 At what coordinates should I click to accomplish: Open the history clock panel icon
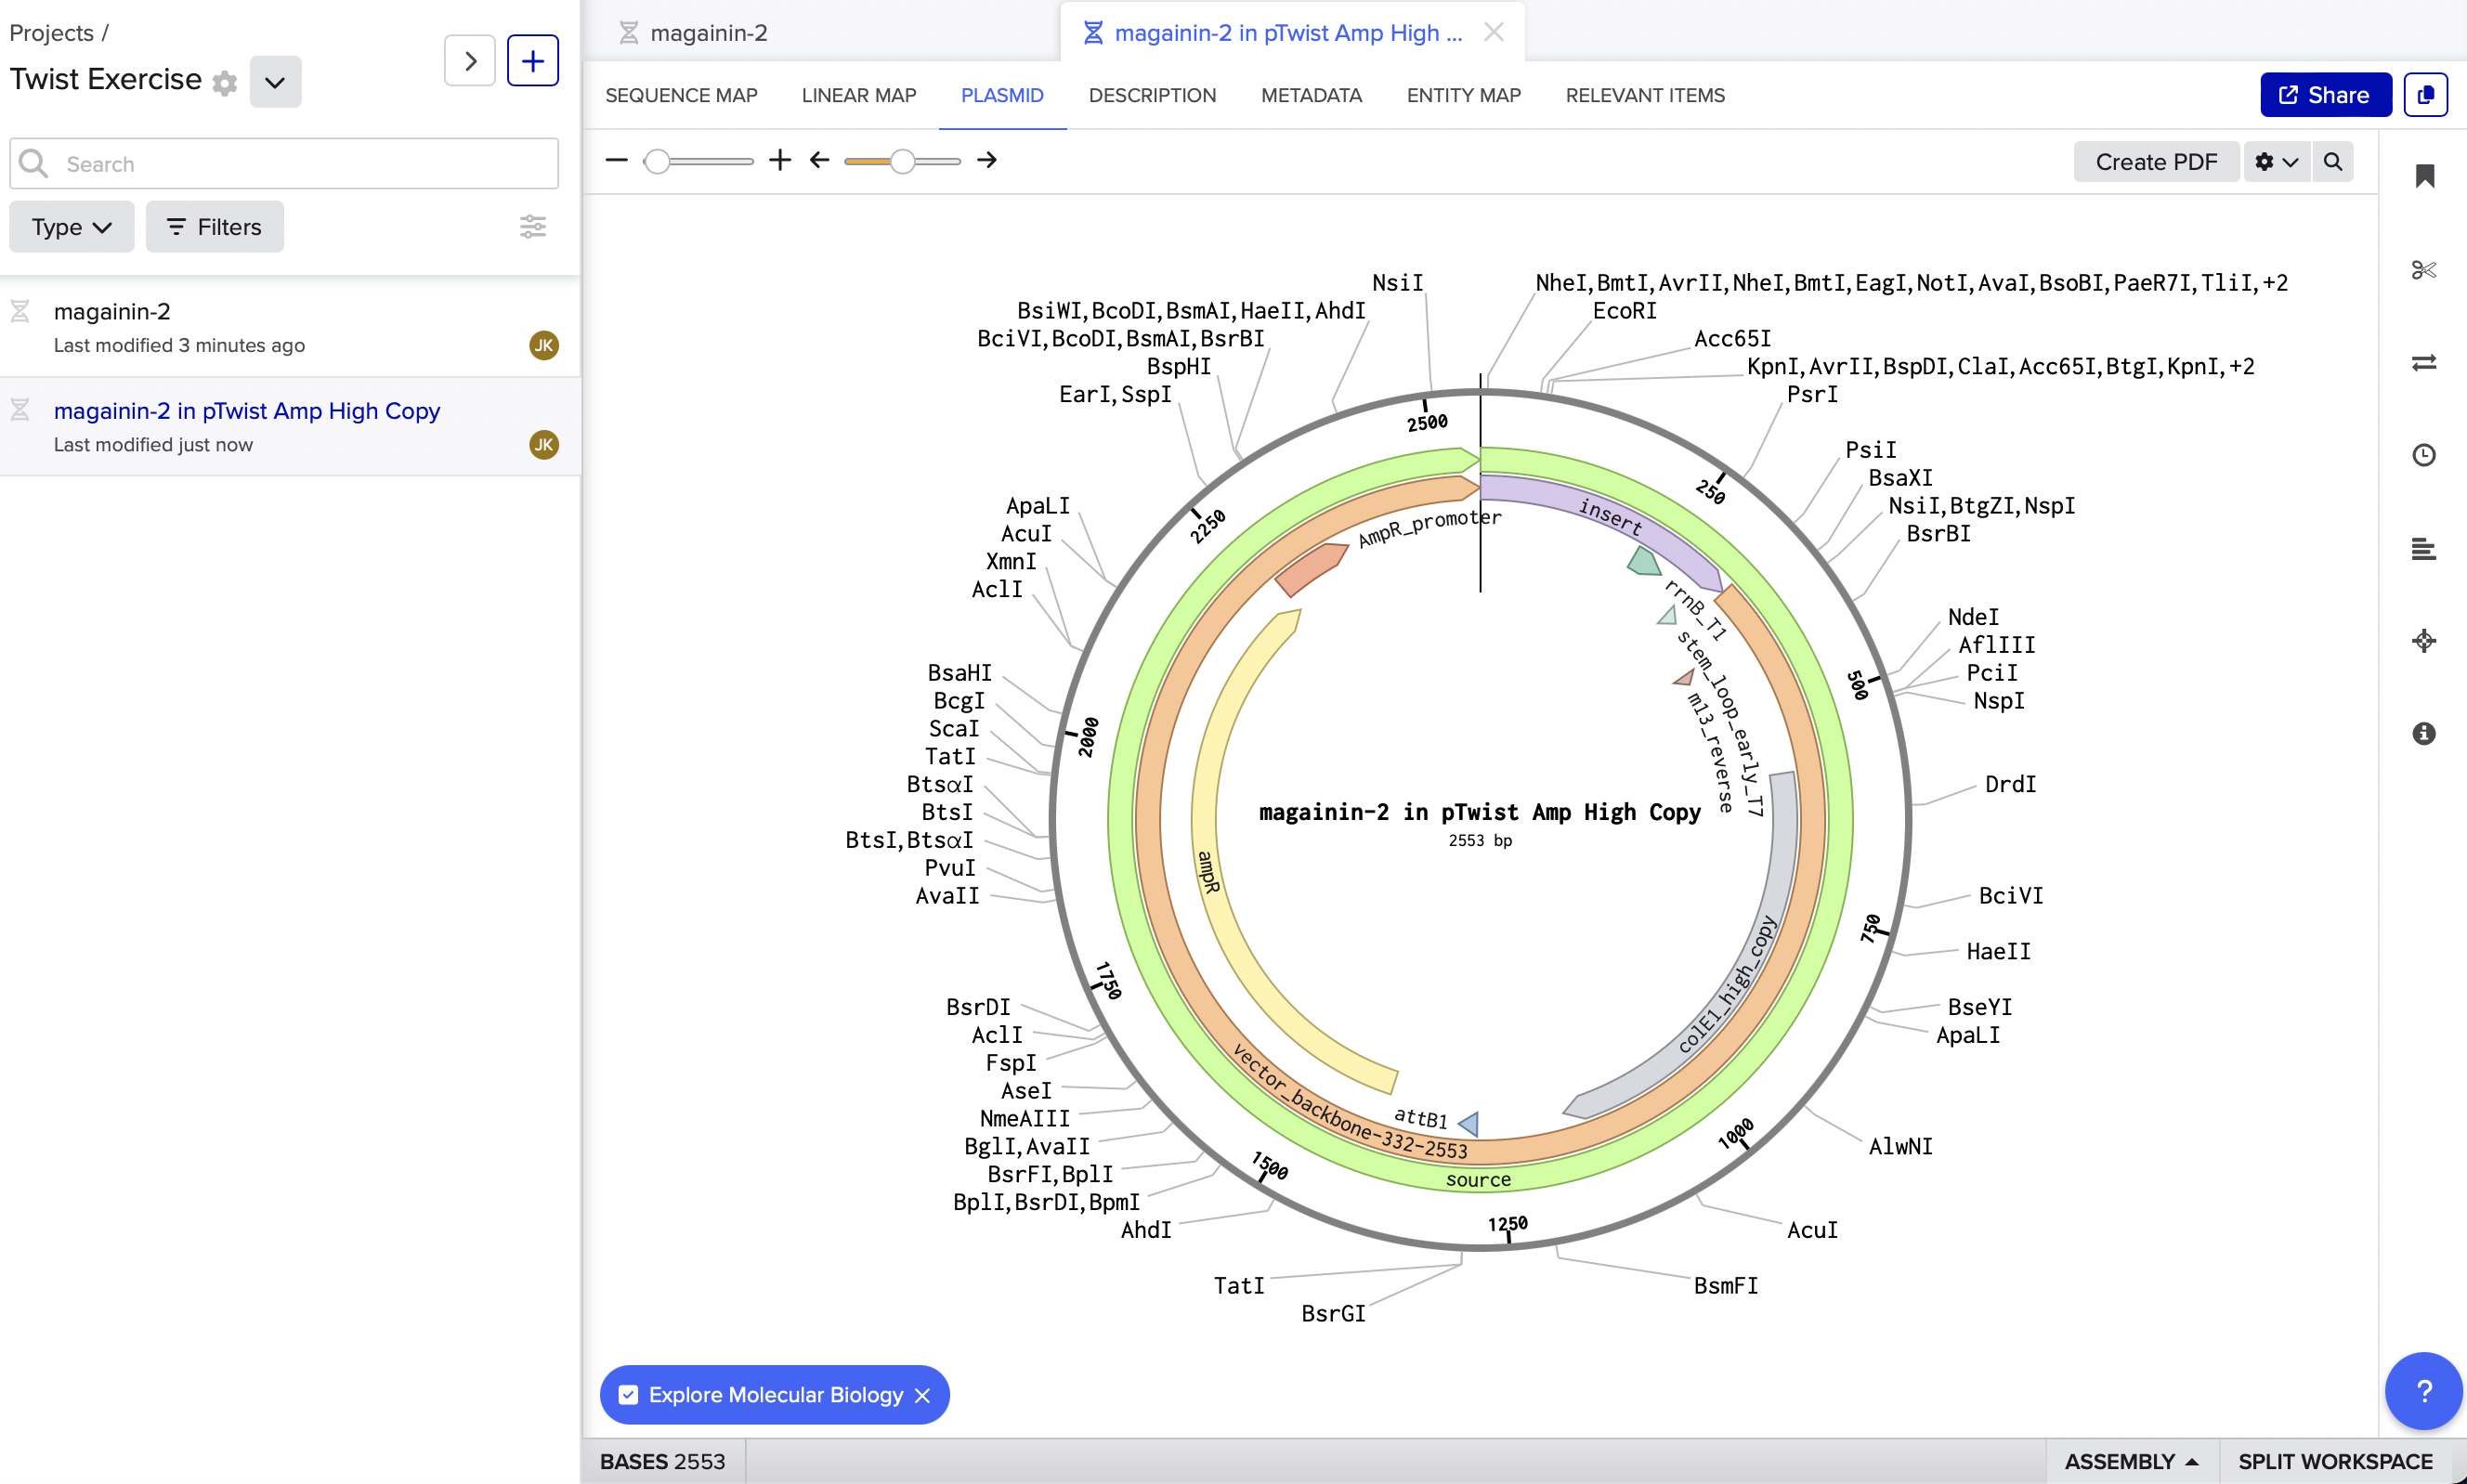pos(2424,456)
